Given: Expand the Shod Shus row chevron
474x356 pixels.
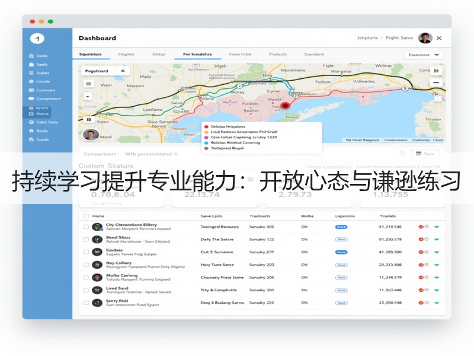Looking at the screenshot, I should click(x=437, y=240).
